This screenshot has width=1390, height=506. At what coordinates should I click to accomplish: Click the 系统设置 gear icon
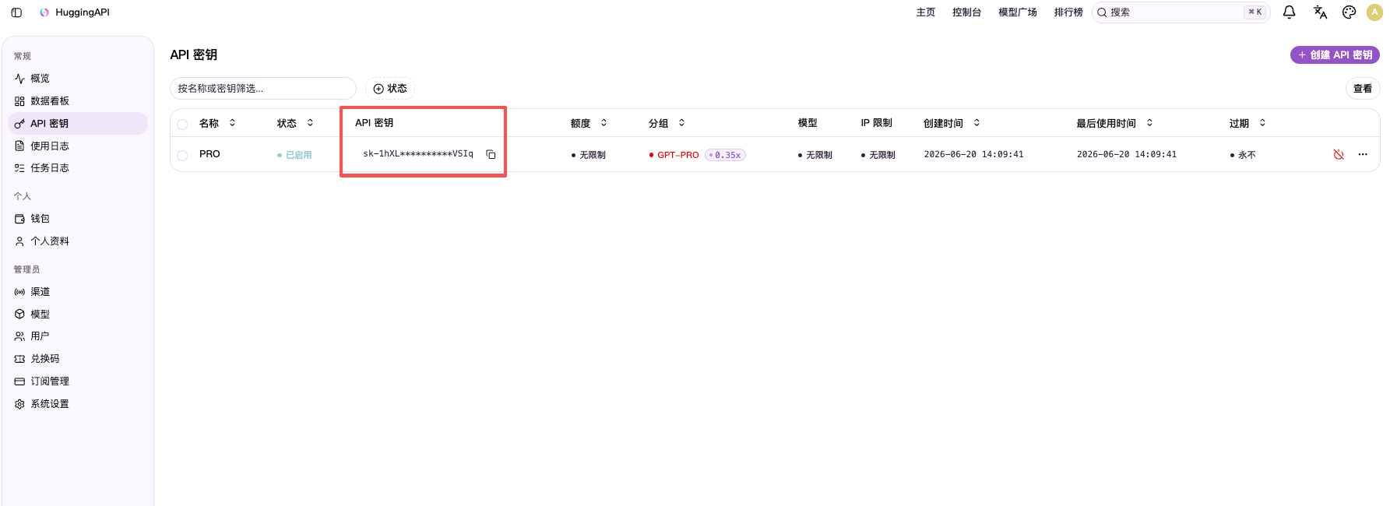(20, 404)
